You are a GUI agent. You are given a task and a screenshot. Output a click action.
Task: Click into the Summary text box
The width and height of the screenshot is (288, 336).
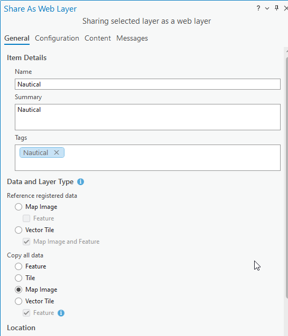click(x=147, y=117)
